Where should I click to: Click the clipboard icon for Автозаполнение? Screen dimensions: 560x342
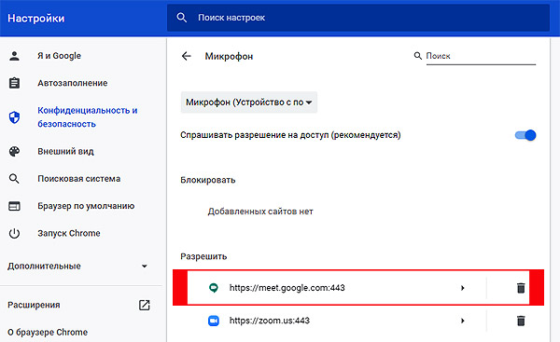tap(14, 83)
